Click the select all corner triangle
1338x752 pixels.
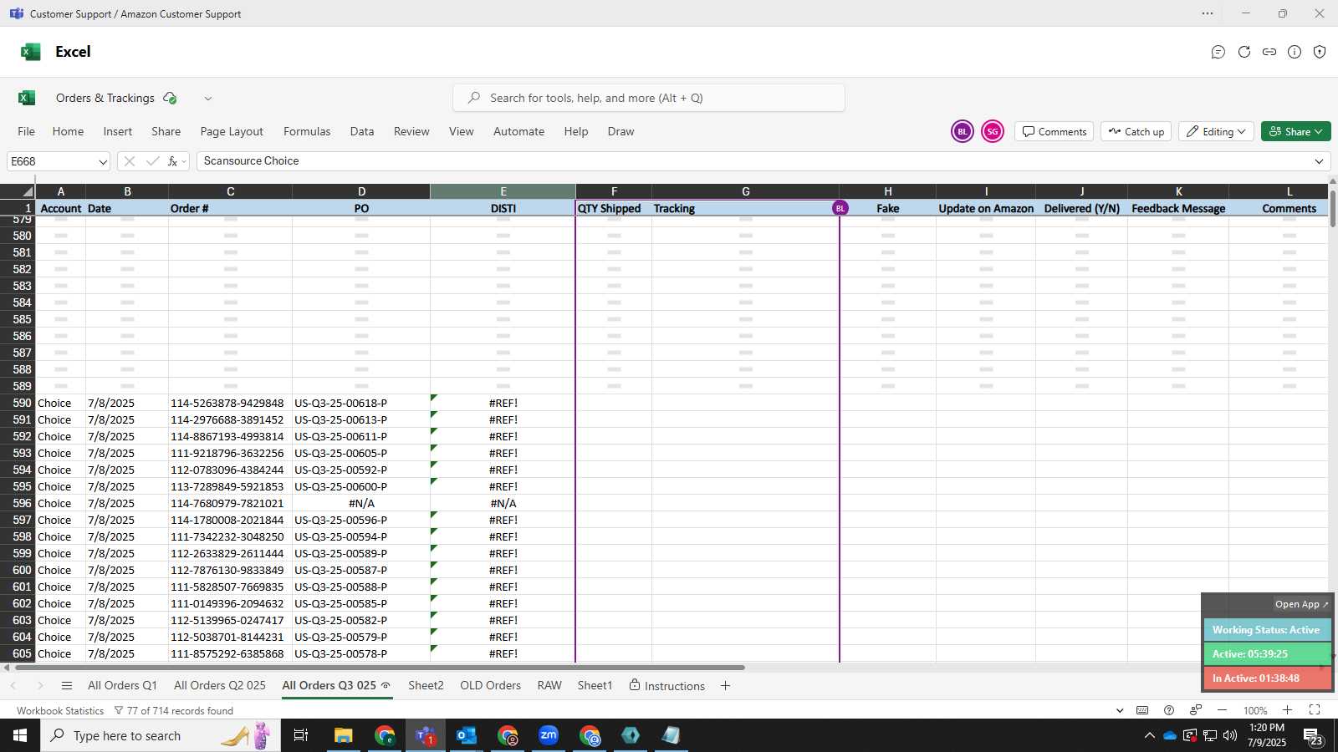(18, 191)
